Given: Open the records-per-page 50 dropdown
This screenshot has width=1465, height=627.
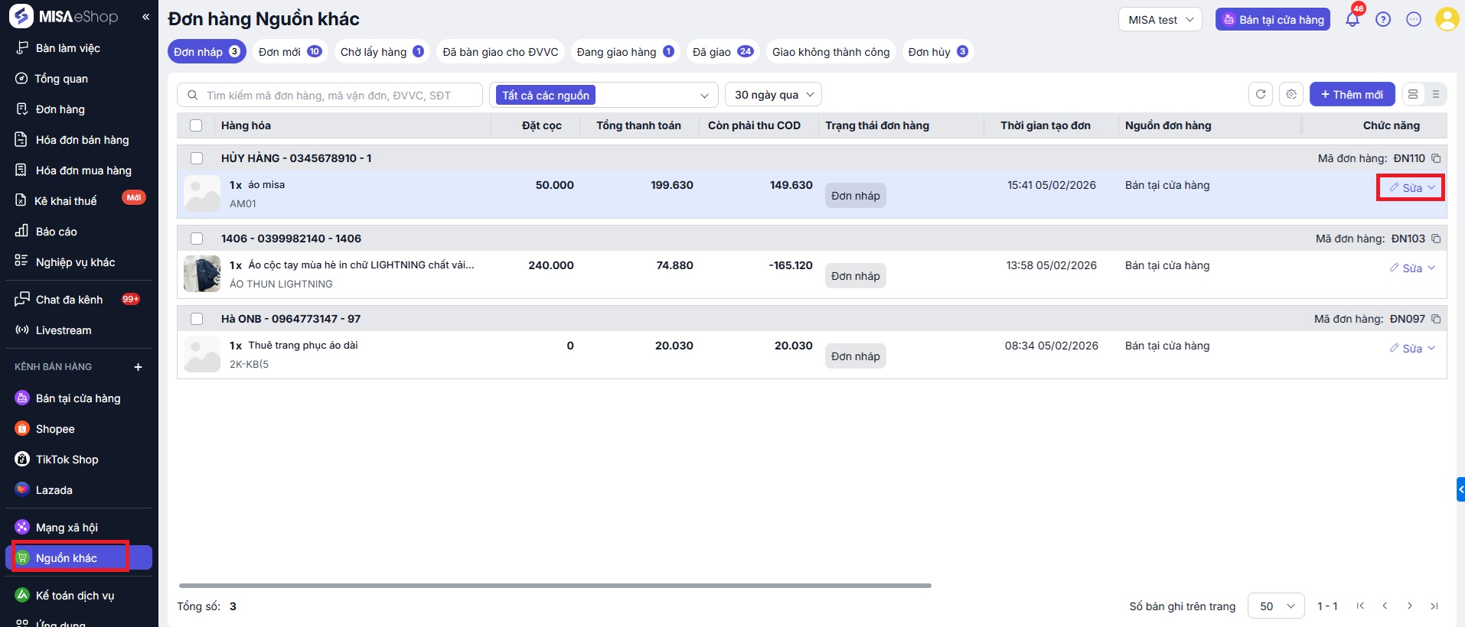Looking at the screenshot, I should [1276, 606].
